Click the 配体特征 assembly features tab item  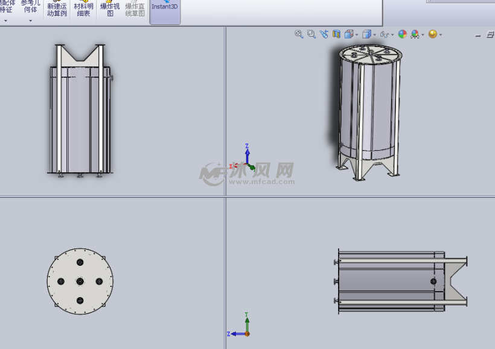(7, 7)
